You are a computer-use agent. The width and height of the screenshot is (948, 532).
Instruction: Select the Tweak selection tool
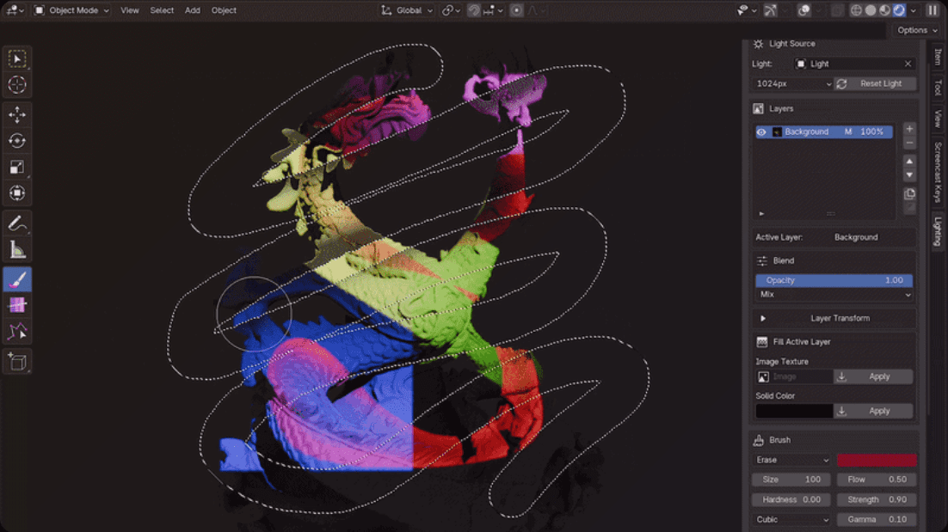click(x=17, y=58)
